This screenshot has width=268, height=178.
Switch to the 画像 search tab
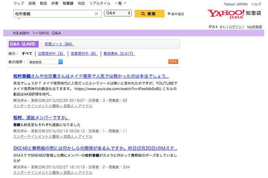pos(32,3)
